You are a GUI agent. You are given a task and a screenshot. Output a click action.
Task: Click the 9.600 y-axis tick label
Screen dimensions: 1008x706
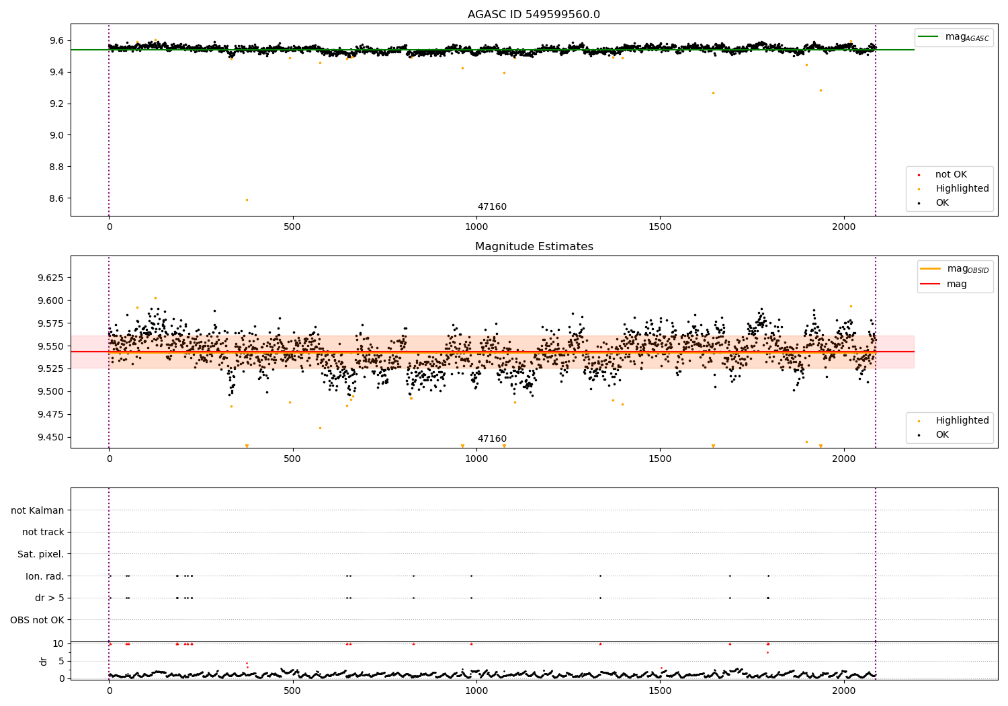pyautogui.click(x=51, y=301)
